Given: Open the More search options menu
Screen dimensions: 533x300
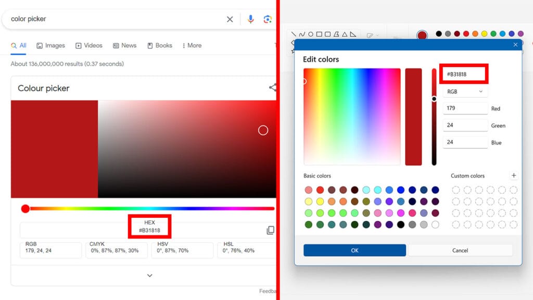Looking at the screenshot, I should pyautogui.click(x=192, y=45).
